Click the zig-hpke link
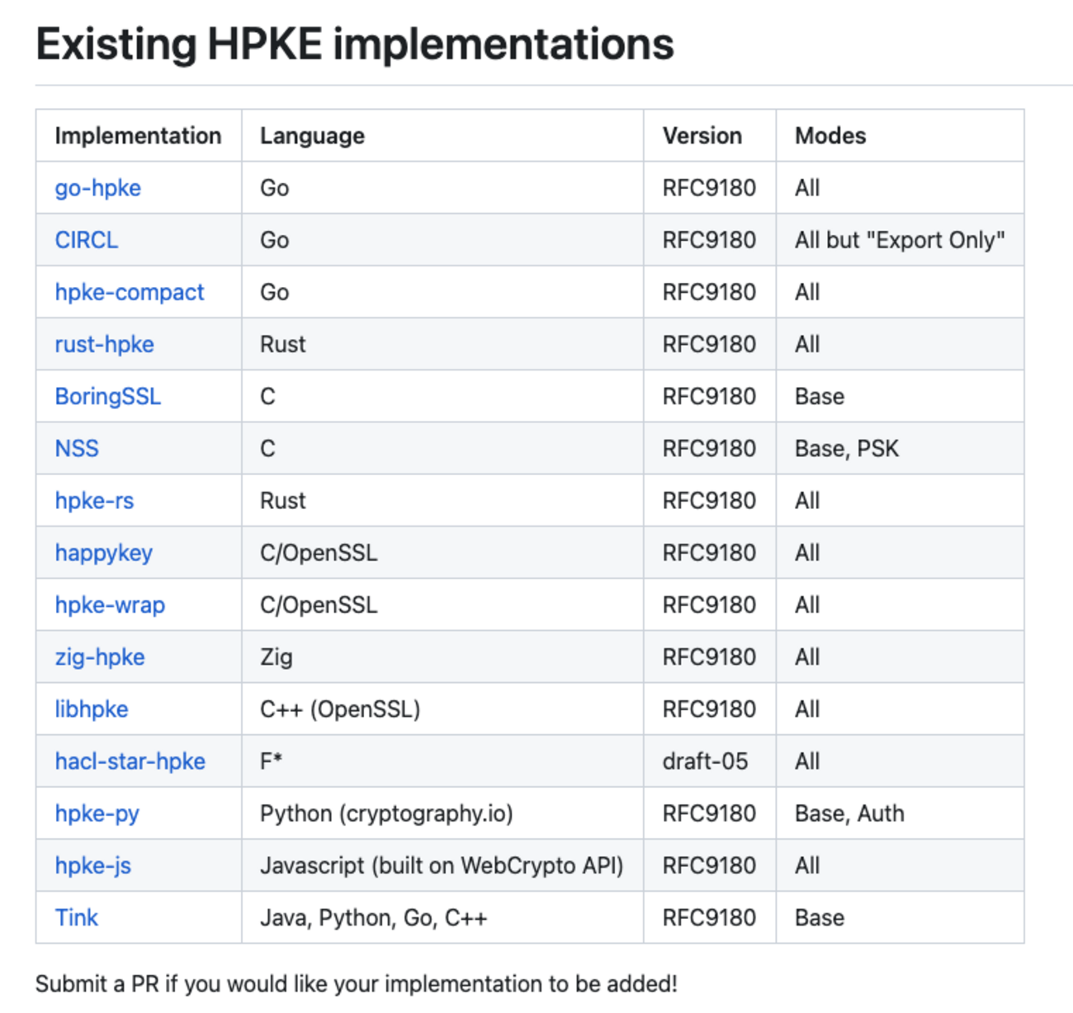This screenshot has width=1073, height=1013. click(99, 657)
